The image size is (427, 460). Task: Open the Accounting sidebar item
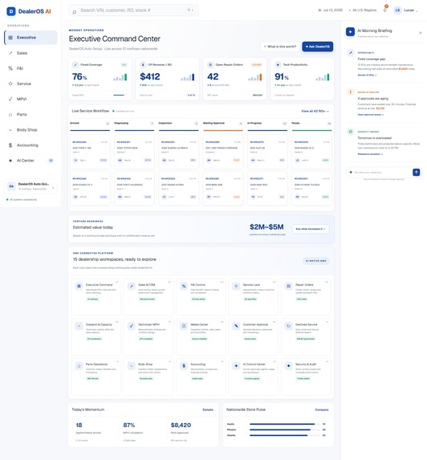click(31, 145)
